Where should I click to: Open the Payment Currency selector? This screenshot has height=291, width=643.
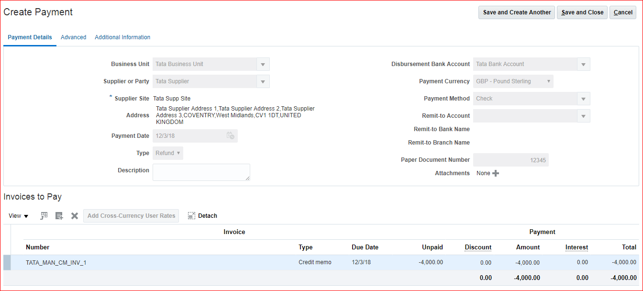pyautogui.click(x=548, y=81)
